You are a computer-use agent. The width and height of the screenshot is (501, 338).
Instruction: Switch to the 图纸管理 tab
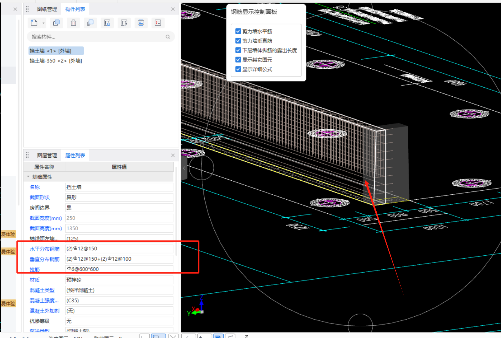click(x=47, y=9)
